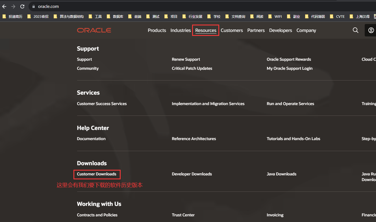Open the Developers menu
Screen dimensions: 376x222
tap(281, 30)
